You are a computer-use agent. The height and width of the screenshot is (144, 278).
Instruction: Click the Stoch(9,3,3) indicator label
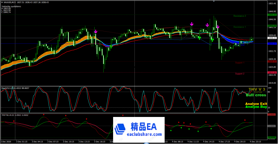point(15,88)
